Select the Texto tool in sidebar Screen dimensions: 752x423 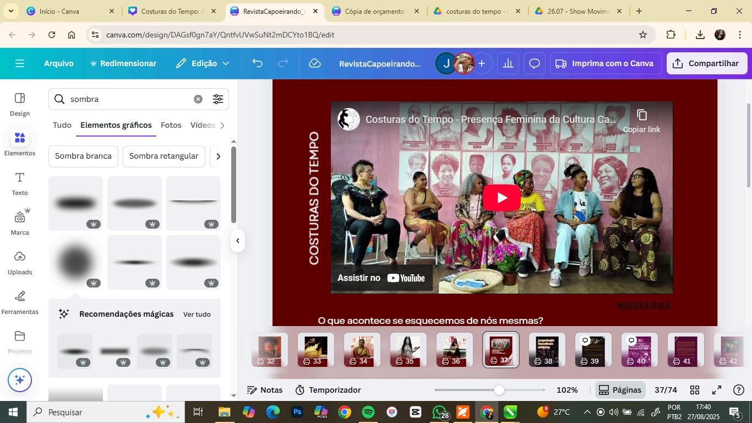point(20,183)
